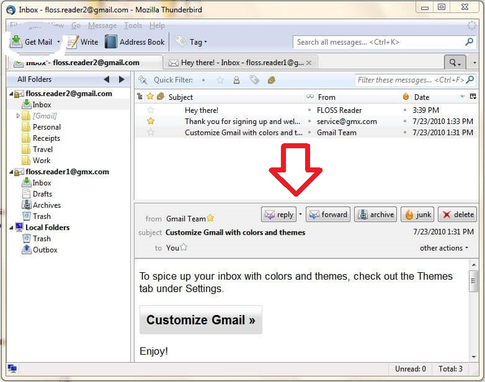
Task: Select the message from service@gmx.com
Action: (306, 122)
